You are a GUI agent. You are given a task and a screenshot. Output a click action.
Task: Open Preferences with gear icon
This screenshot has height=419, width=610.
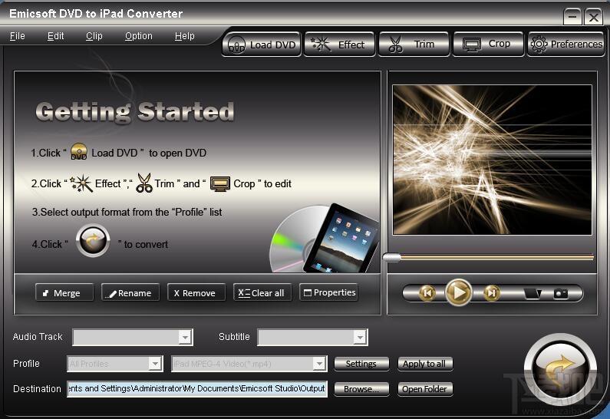pyautogui.click(x=566, y=45)
